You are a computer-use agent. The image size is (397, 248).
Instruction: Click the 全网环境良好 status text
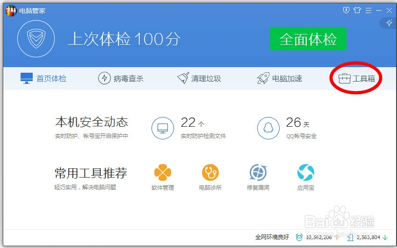272,237
